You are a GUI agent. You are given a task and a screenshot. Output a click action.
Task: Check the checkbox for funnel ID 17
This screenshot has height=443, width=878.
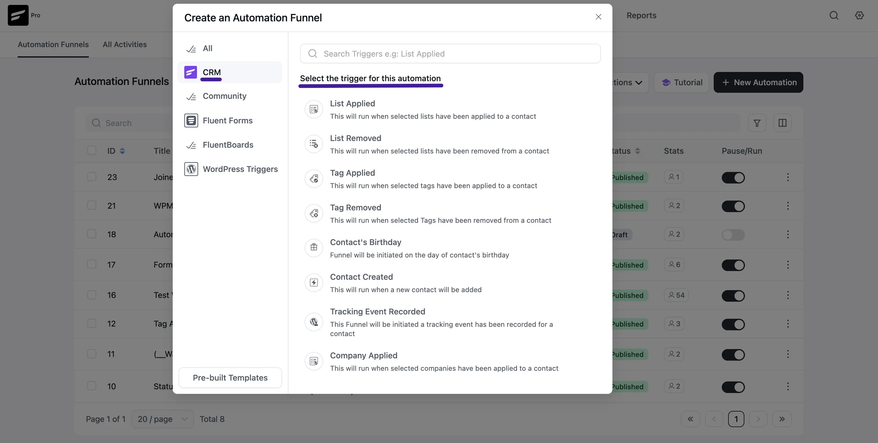92,264
